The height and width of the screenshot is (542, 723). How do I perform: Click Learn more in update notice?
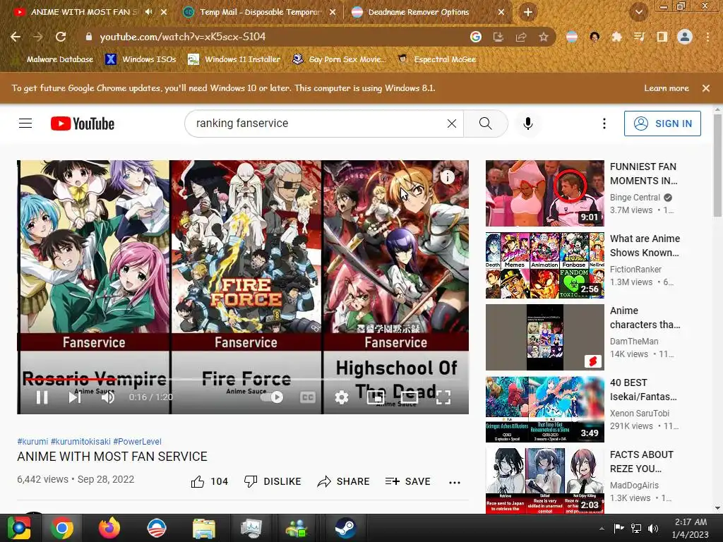coord(667,88)
